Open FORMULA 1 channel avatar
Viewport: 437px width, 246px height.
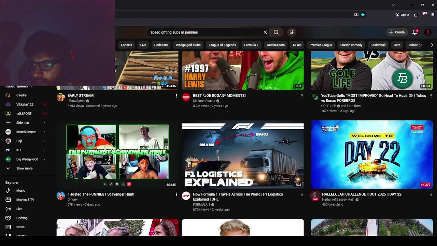click(x=186, y=196)
